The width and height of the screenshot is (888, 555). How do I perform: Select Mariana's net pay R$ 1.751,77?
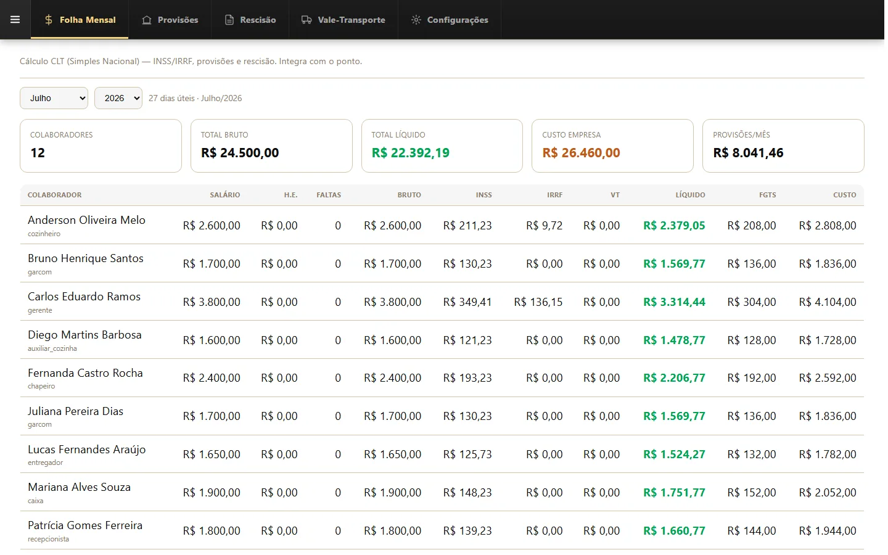pos(674,493)
